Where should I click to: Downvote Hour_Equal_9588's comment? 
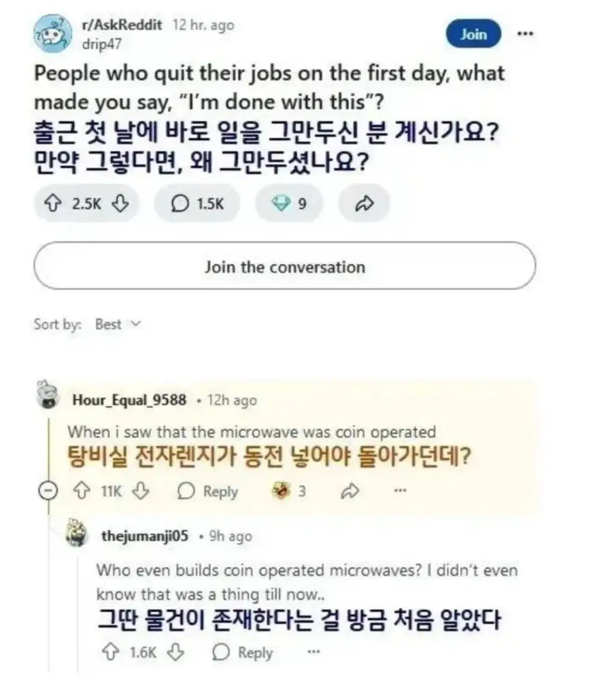click(x=141, y=491)
